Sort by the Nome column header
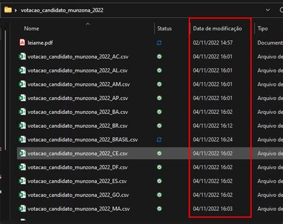The height and width of the screenshot is (224, 283). [x=32, y=29]
